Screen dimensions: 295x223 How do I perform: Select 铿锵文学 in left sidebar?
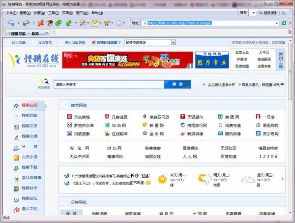(29, 126)
